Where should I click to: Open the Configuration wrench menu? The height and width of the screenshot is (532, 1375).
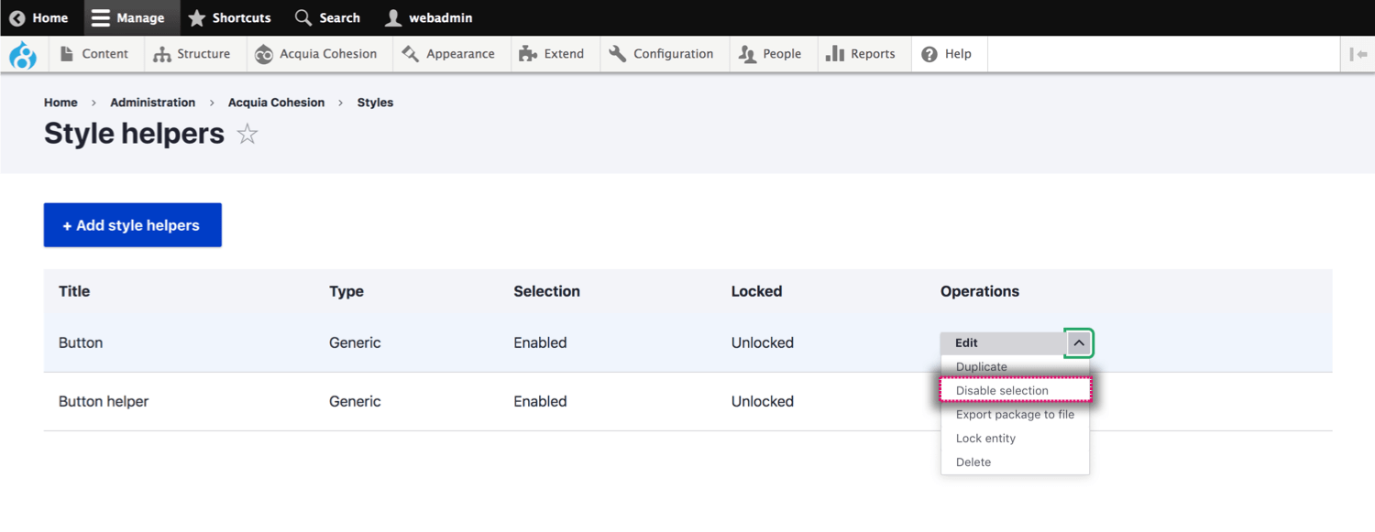pos(618,54)
